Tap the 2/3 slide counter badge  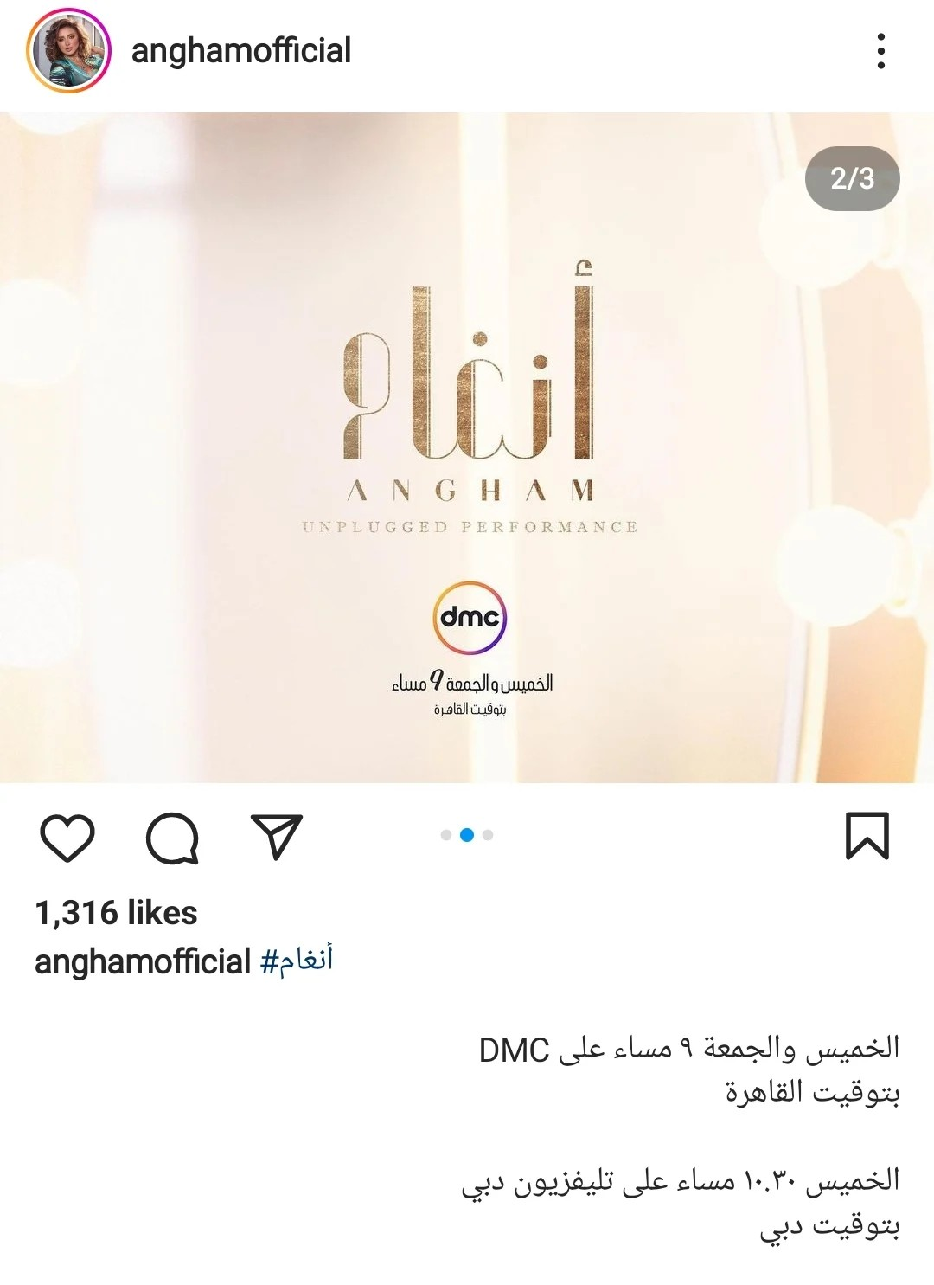coord(853,178)
